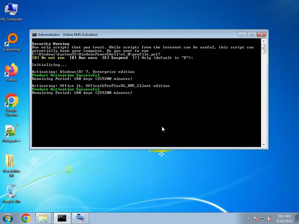The width and height of the screenshot is (299, 224).
Task: Select the command prompt taskbar button
Action: pyautogui.click(x=62, y=218)
